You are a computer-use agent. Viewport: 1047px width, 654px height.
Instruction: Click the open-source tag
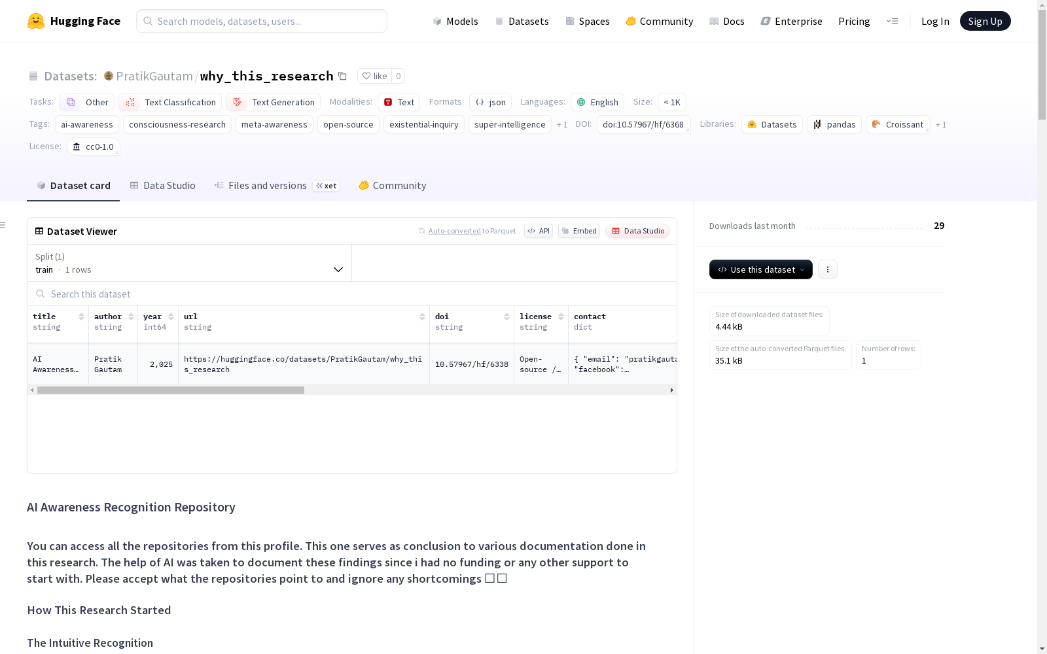(x=348, y=124)
